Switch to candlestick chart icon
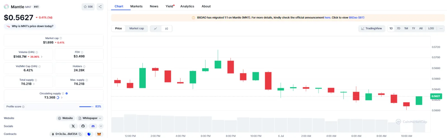Image resolution: width=447 pixels, height=138 pixels. pos(167,29)
